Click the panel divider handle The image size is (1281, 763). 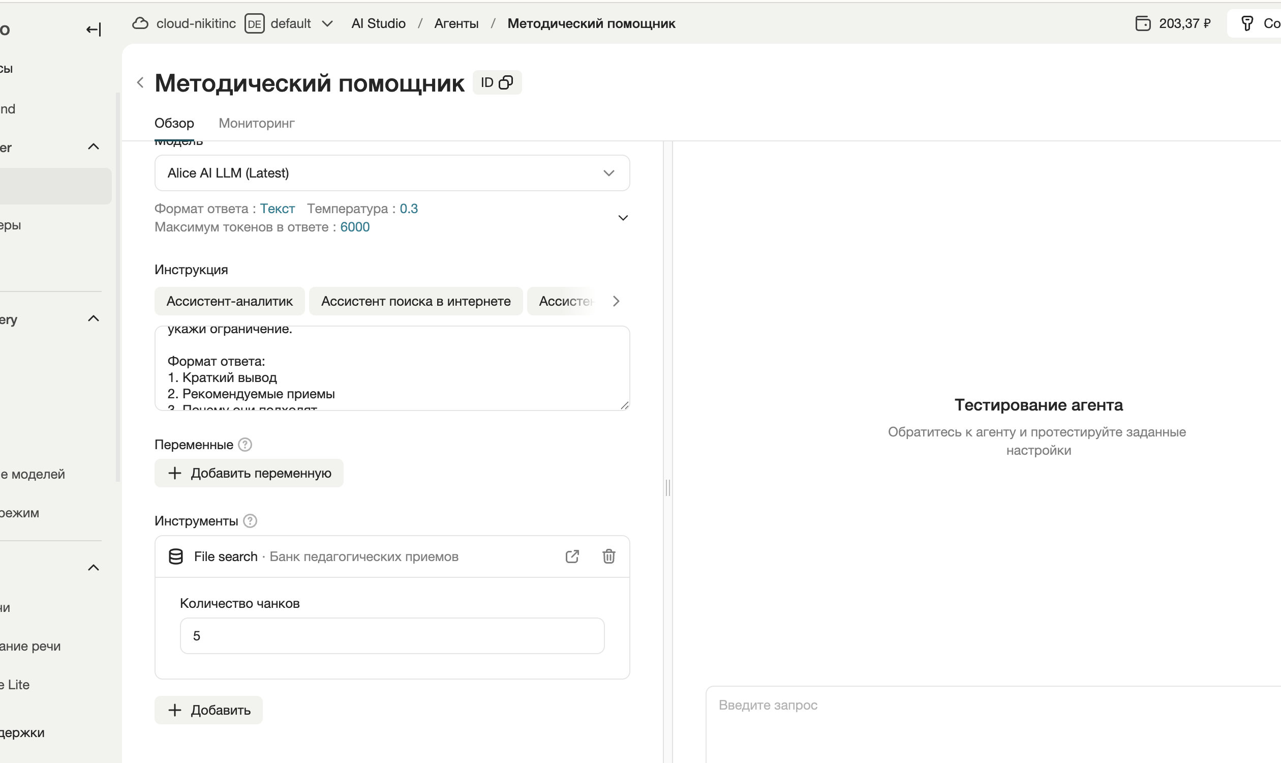pyautogui.click(x=668, y=487)
